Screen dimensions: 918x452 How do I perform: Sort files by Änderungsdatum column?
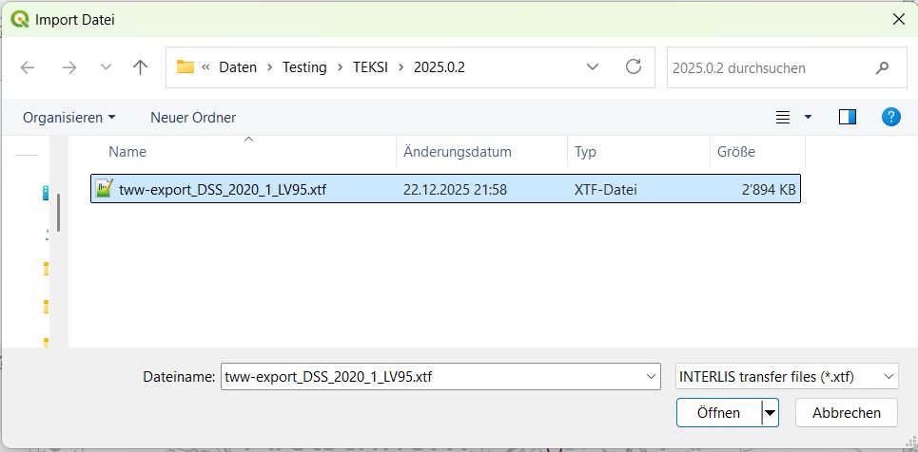[x=458, y=152]
